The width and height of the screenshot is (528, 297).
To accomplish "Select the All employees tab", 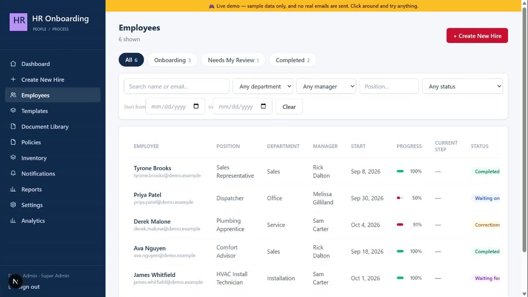I will coord(131,60).
